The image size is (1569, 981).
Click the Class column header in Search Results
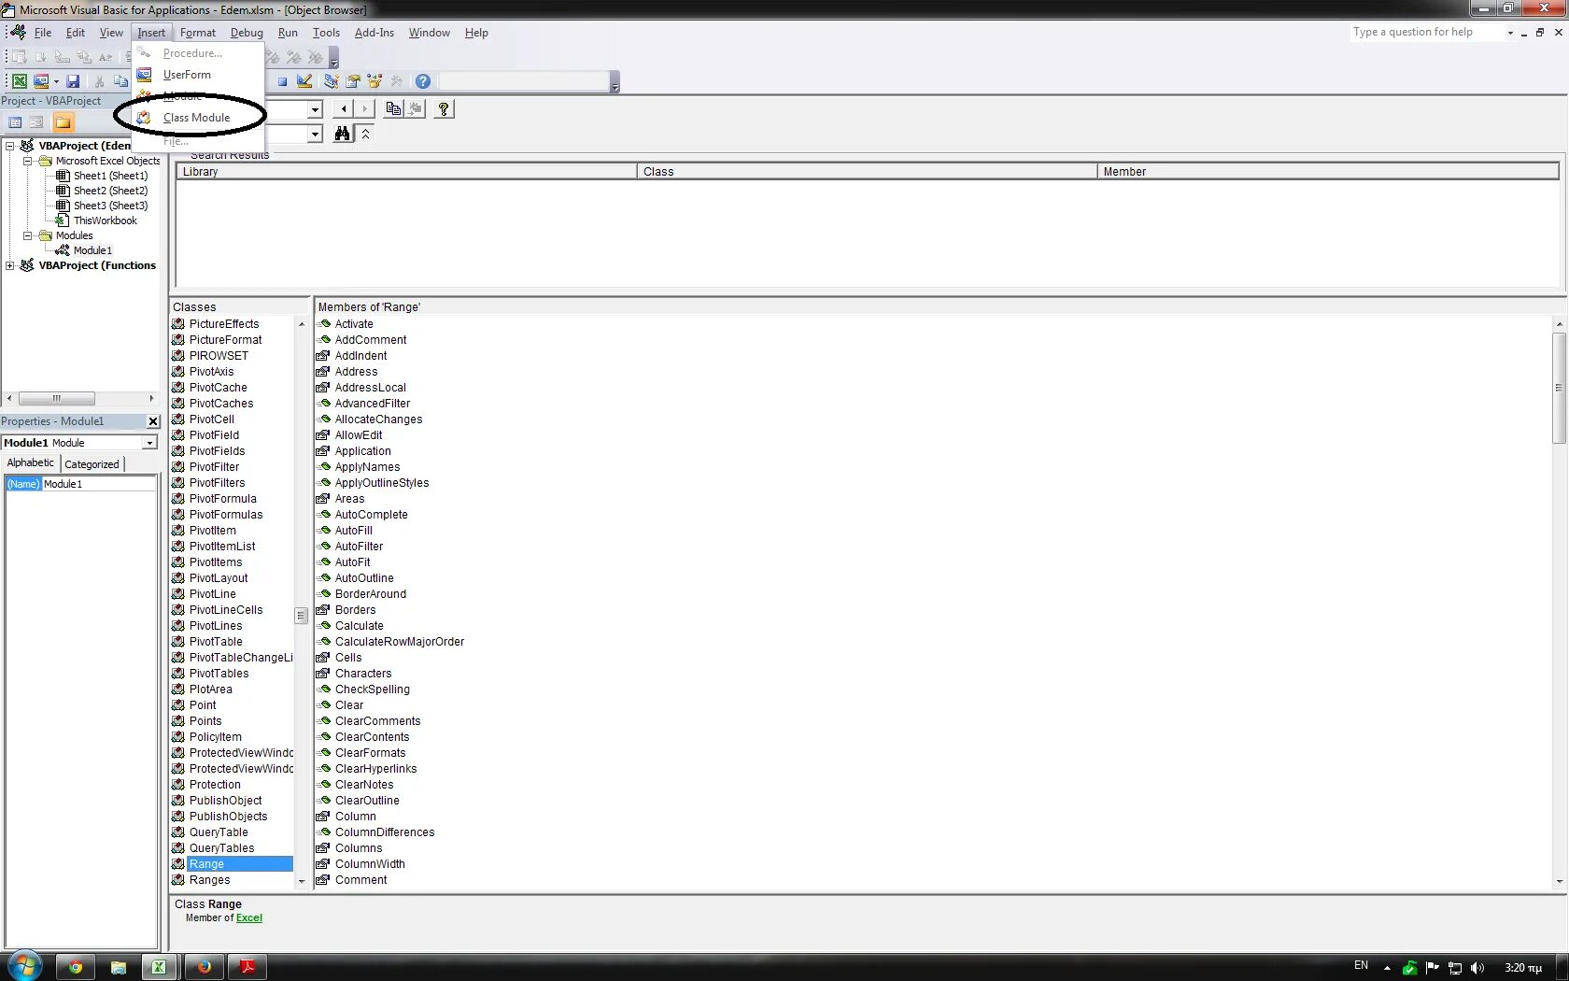(x=867, y=172)
